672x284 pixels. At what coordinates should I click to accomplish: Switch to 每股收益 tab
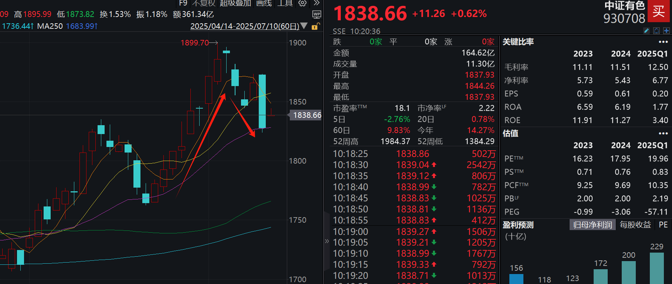(x=635, y=225)
